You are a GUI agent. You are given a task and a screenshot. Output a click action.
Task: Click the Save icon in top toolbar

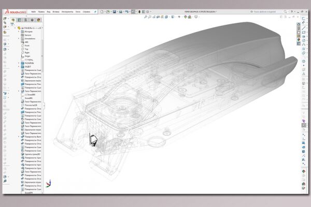(114, 12)
